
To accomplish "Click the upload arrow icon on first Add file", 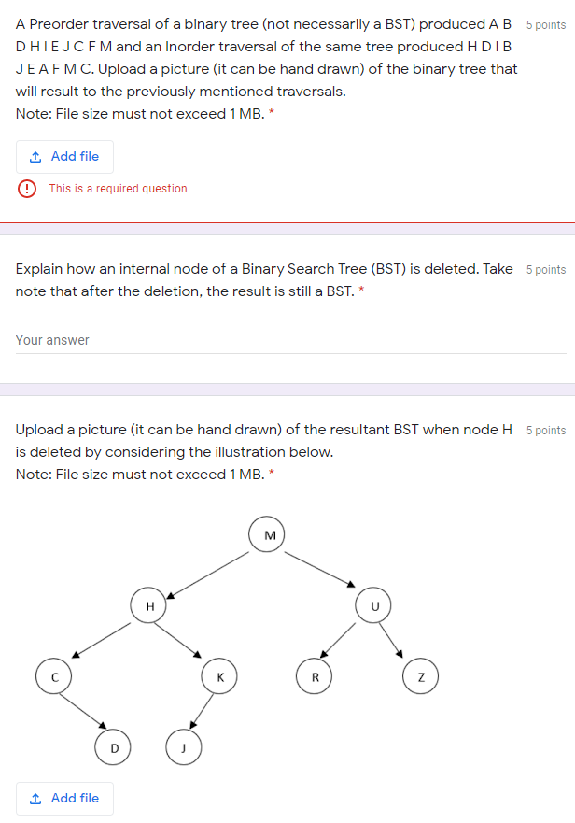I will pyautogui.click(x=35, y=156).
